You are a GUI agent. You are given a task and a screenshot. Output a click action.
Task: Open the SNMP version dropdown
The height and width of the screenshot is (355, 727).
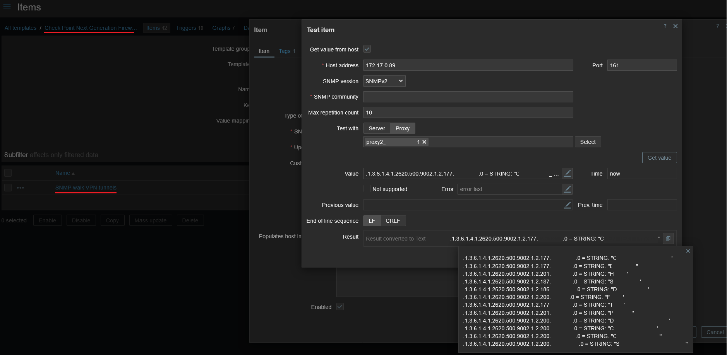pyautogui.click(x=384, y=81)
